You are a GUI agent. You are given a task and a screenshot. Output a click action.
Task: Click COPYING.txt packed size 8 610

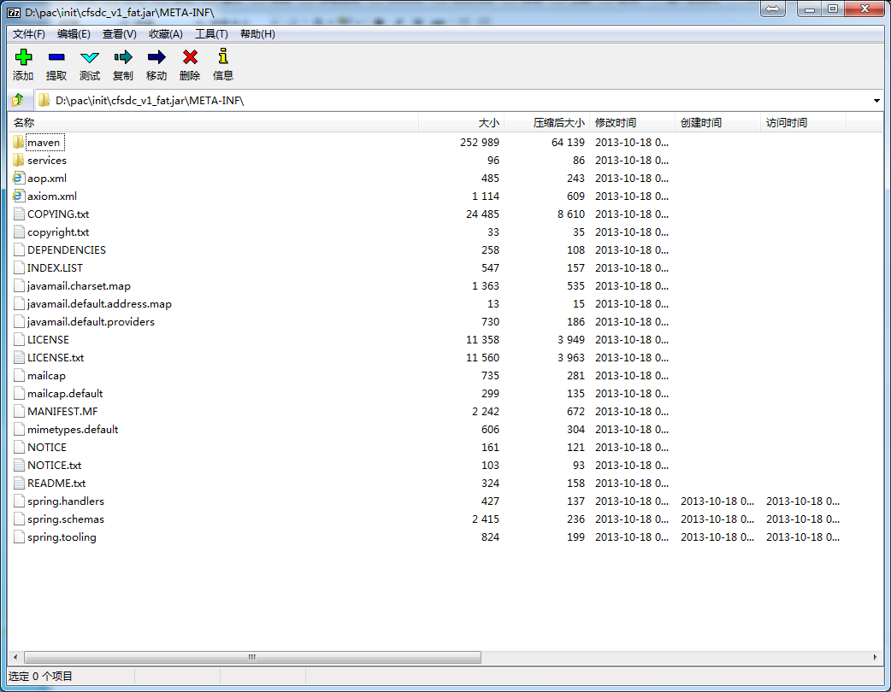(571, 214)
